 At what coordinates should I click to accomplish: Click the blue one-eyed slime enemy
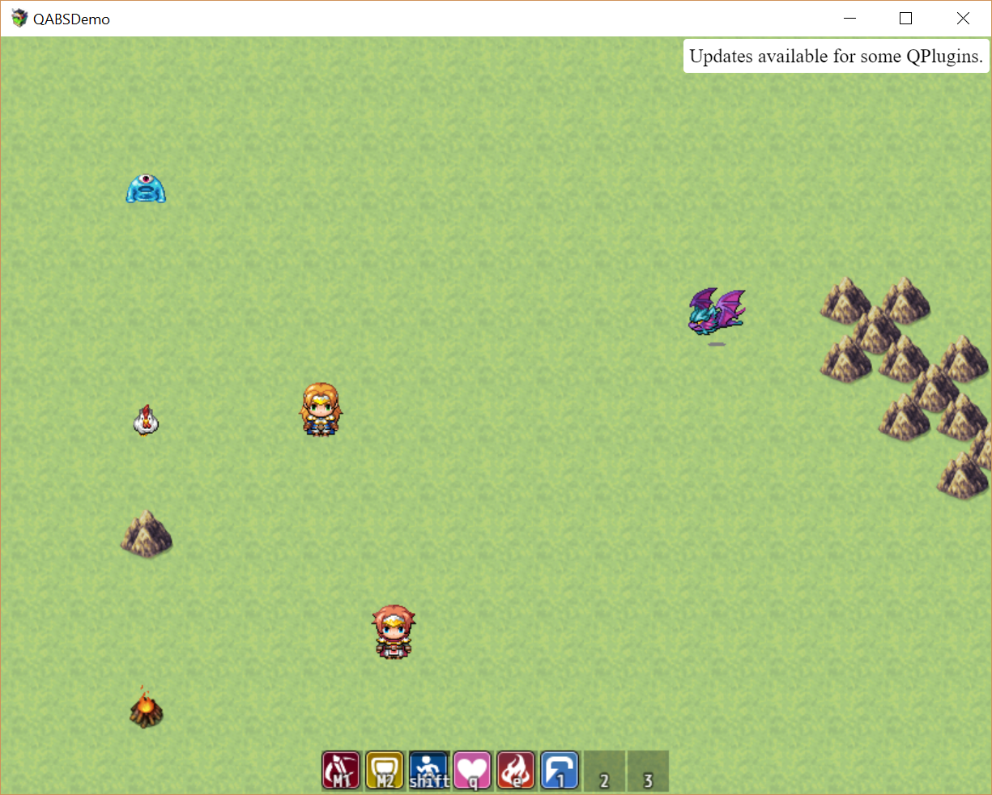pyautogui.click(x=146, y=189)
